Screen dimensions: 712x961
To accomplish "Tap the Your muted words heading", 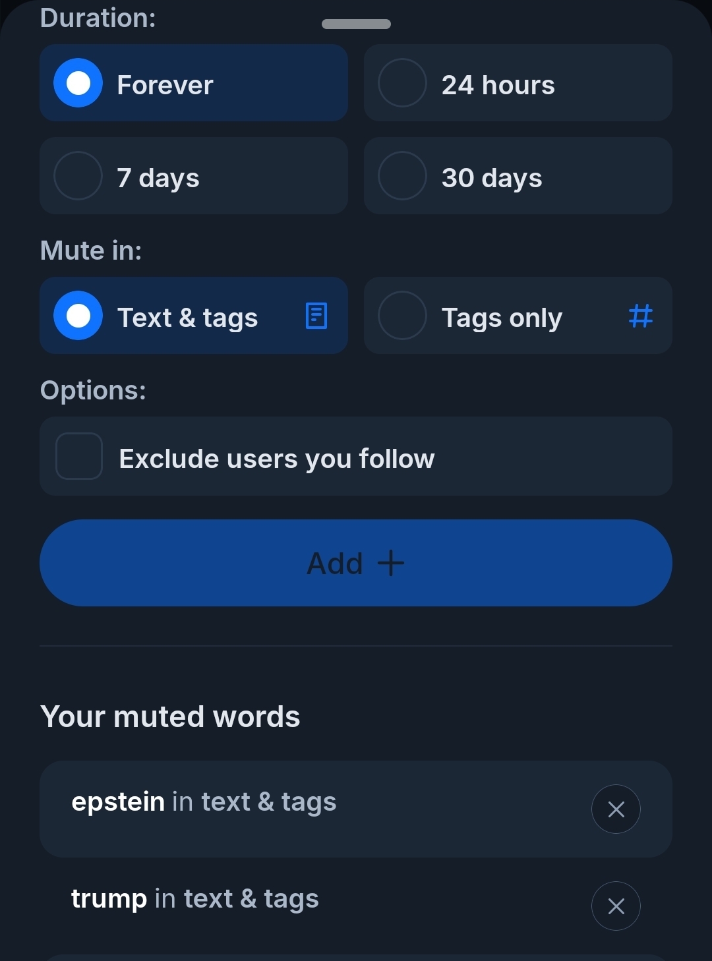I will coord(170,716).
